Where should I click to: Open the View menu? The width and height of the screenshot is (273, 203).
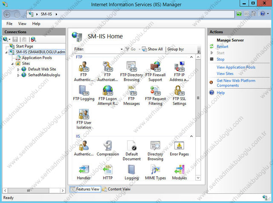[22, 24]
